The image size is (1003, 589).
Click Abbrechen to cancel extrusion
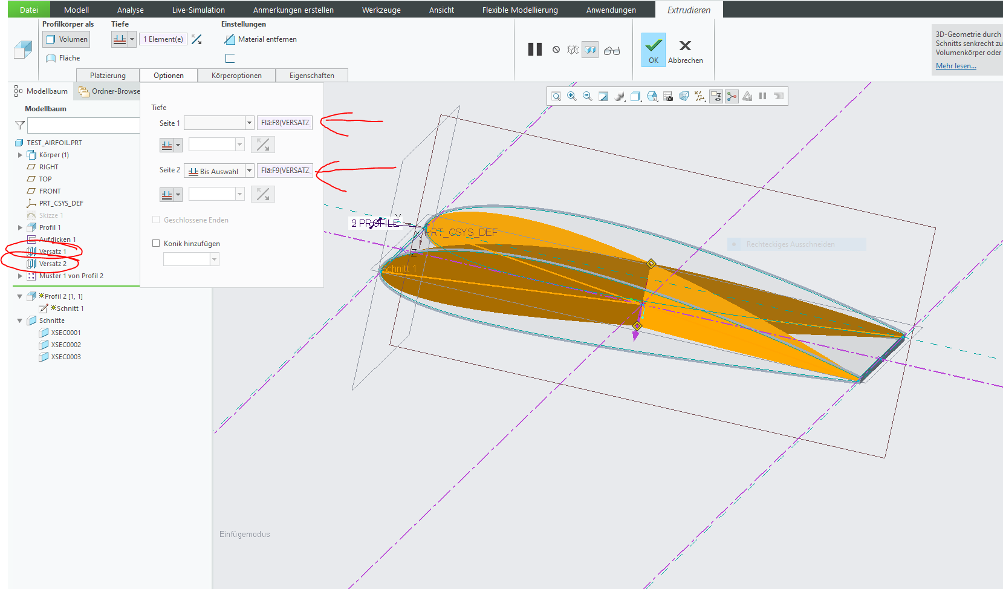tap(686, 51)
